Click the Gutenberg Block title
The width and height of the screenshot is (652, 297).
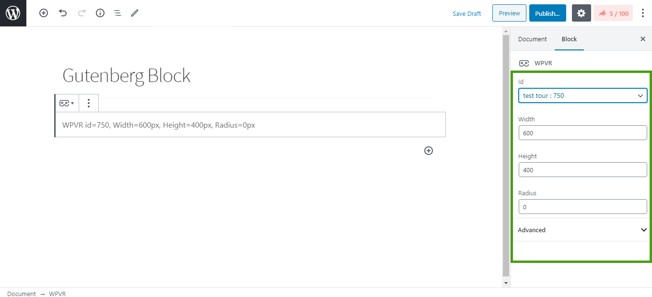[x=127, y=76]
